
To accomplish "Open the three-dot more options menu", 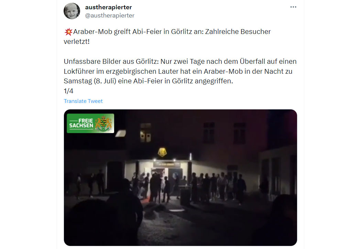I will pos(293,7).
